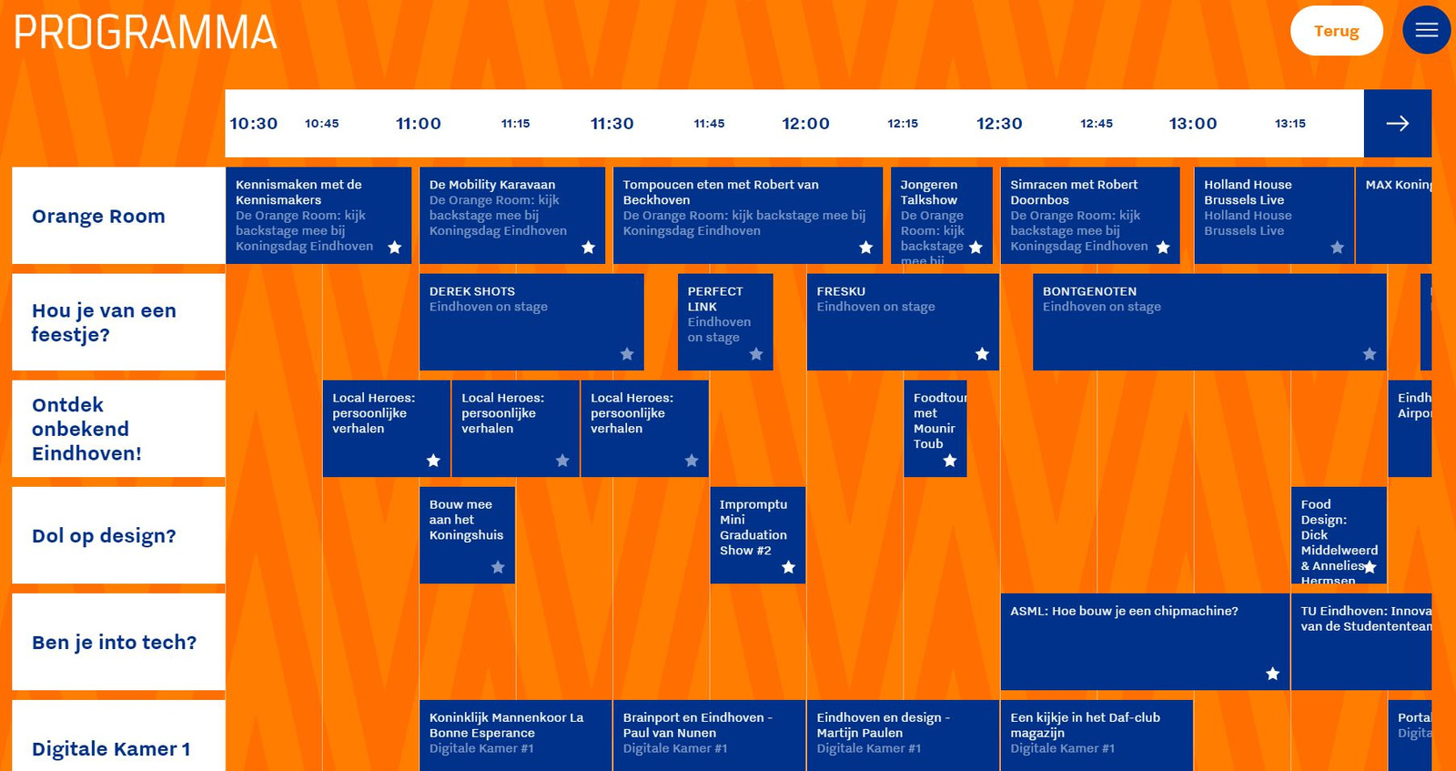Image resolution: width=1456 pixels, height=771 pixels.
Task: Star the ASML chipmachine session
Action: coord(1272,674)
